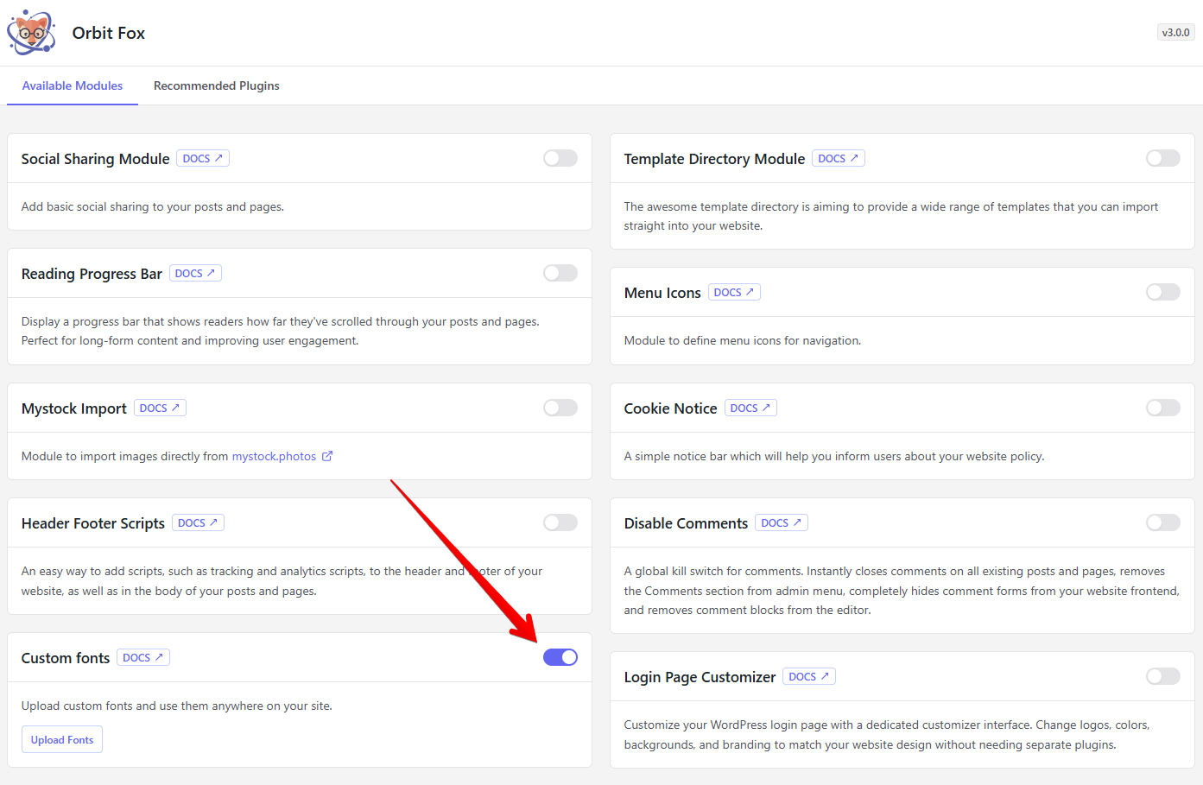Image resolution: width=1203 pixels, height=785 pixels.
Task: Open DOCS badge for Login Page Customizer
Action: coord(808,677)
